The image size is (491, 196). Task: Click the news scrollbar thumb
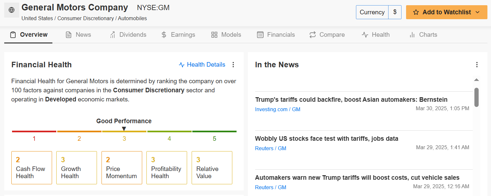476,97
